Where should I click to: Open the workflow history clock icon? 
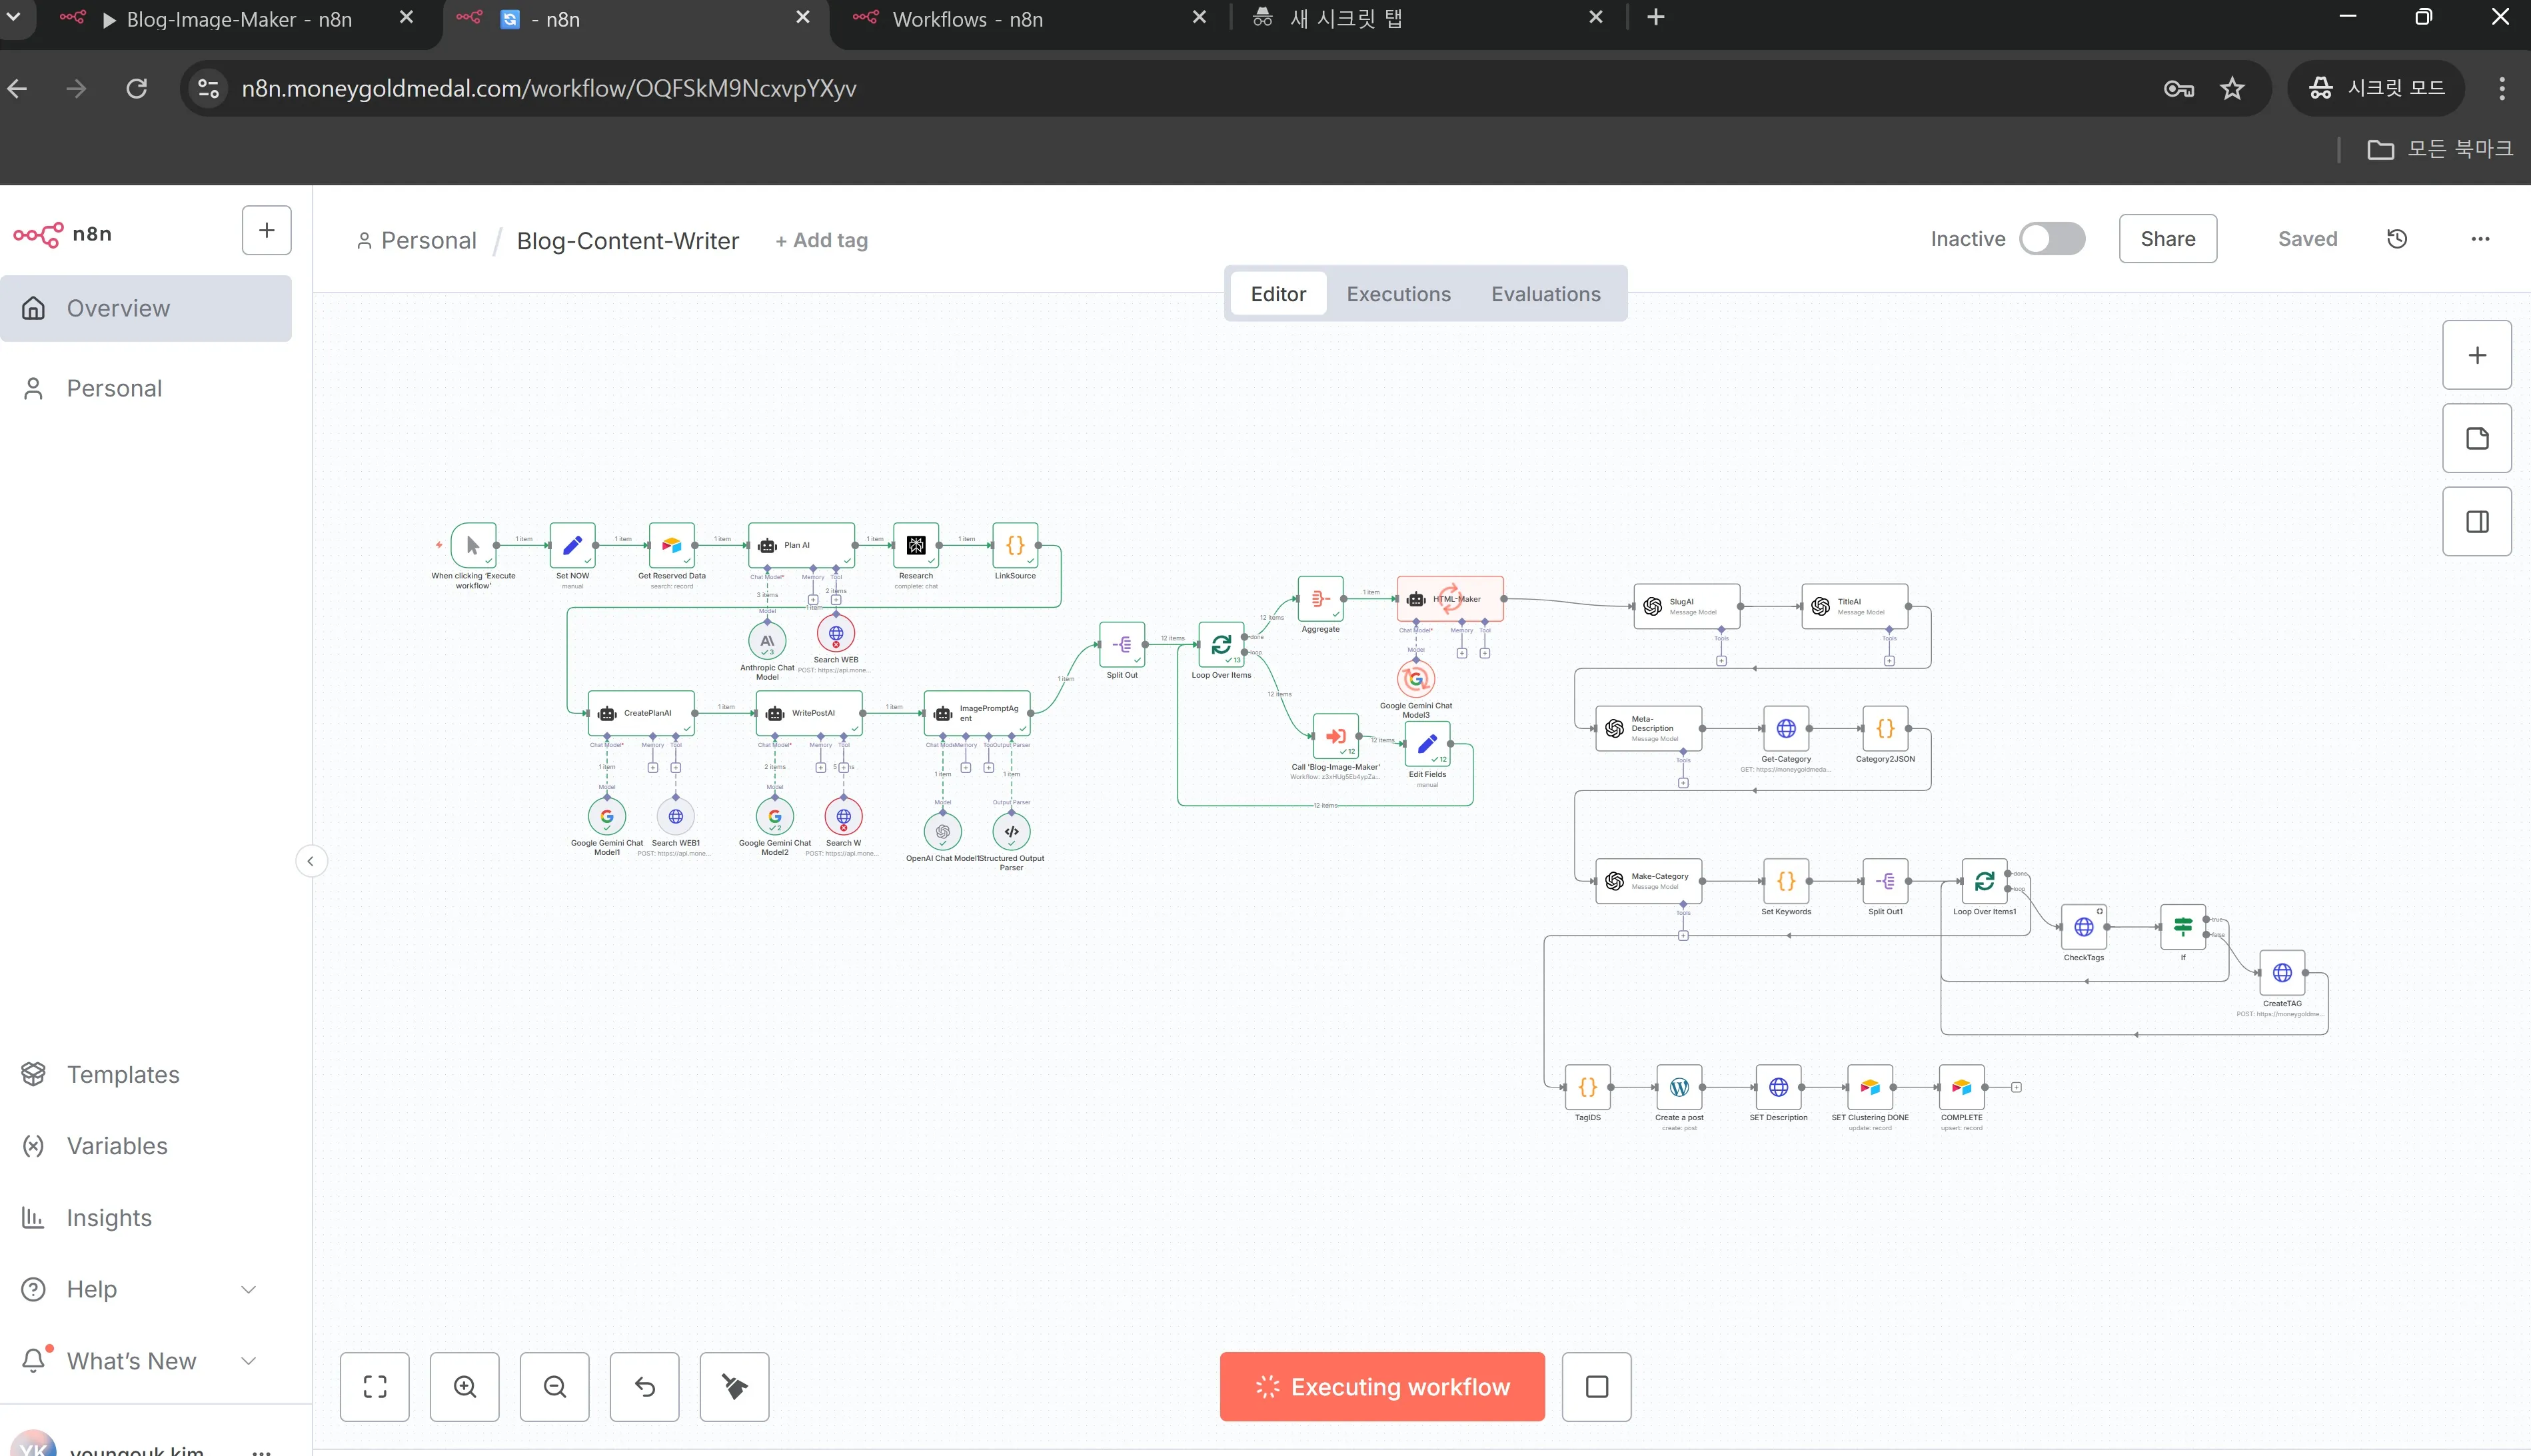[x=2397, y=239]
